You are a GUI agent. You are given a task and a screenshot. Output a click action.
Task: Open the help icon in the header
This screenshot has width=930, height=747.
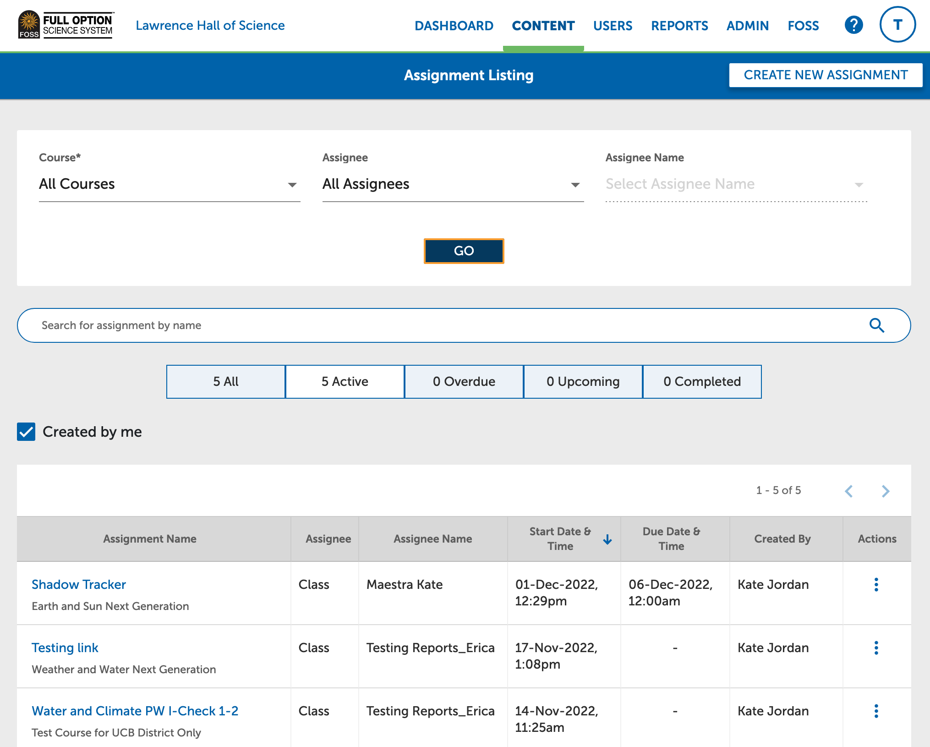tap(853, 25)
